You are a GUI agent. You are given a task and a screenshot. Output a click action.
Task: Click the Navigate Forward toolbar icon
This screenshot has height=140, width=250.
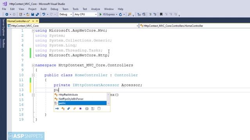click(x=14, y=14)
